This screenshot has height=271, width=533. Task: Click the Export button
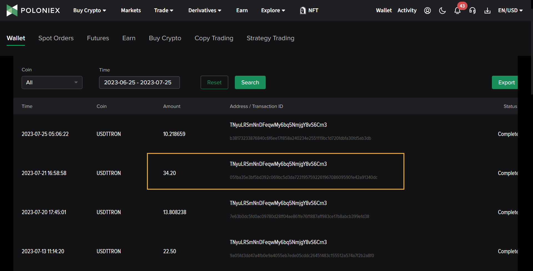click(506, 82)
